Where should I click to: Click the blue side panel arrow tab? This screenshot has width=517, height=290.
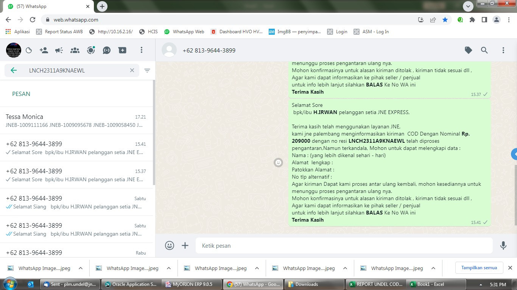[x=514, y=154]
